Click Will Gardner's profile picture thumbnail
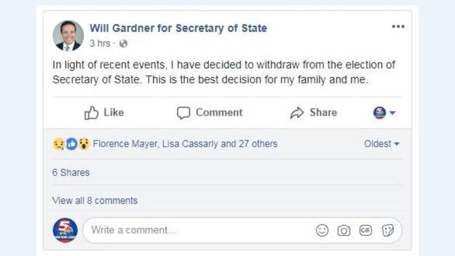 (x=68, y=35)
